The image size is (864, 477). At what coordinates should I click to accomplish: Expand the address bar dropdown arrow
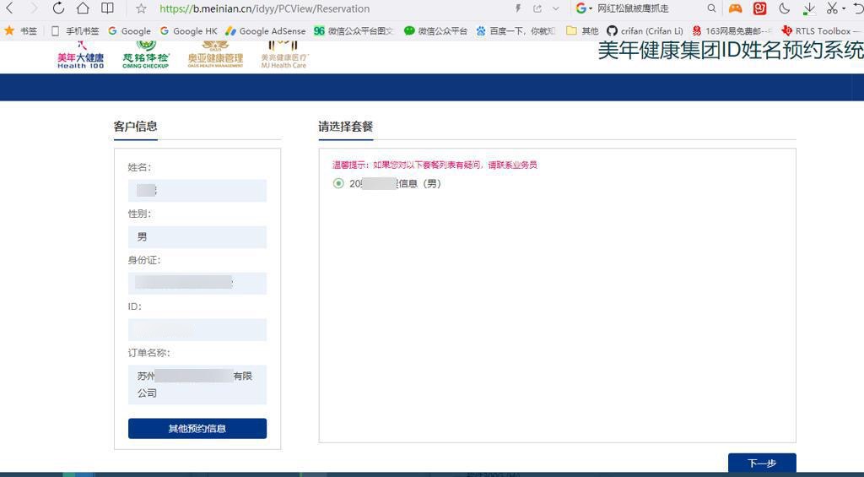coord(555,8)
